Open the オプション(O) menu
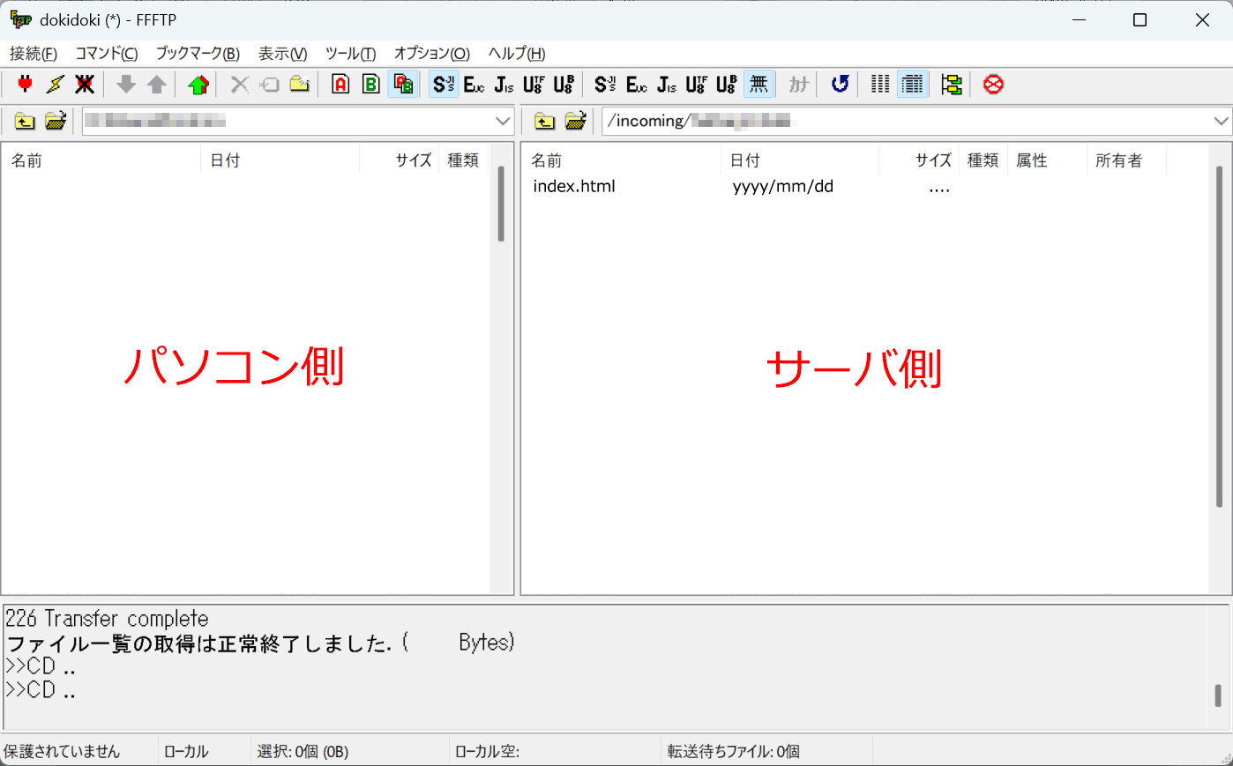 (431, 54)
